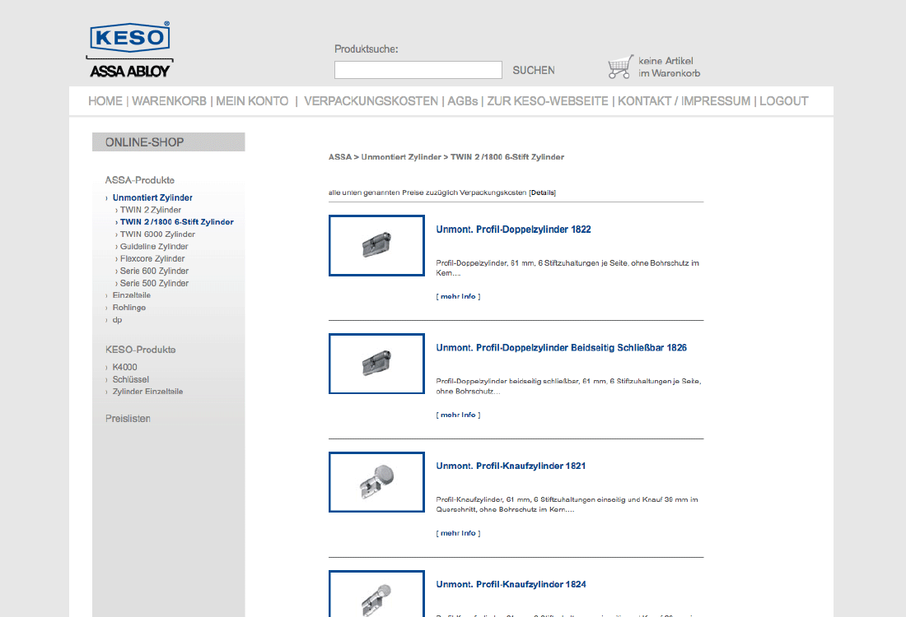906x617 pixels.
Task: Click 'mehr Info' under Doppelzylinder 1822
Action: pyautogui.click(x=458, y=296)
